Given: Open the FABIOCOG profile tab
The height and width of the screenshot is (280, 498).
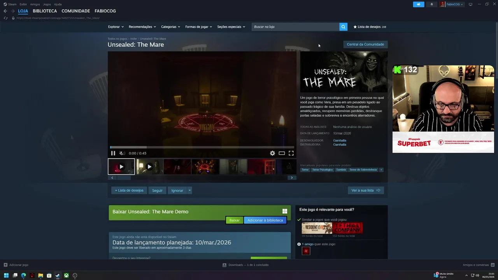Looking at the screenshot, I should coord(105,11).
